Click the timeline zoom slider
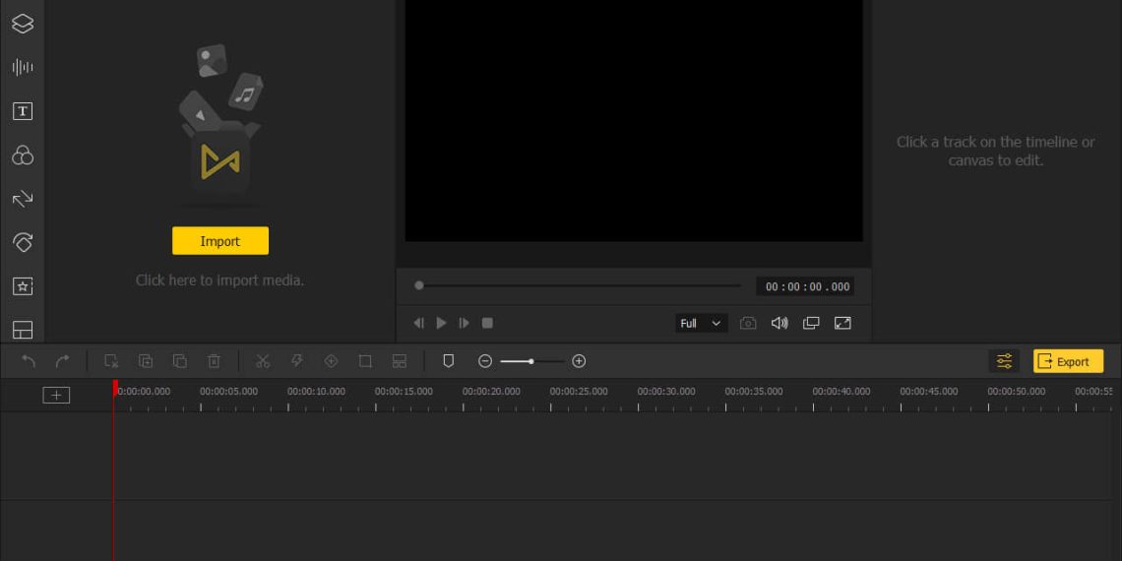The image size is (1122, 561). [x=531, y=361]
